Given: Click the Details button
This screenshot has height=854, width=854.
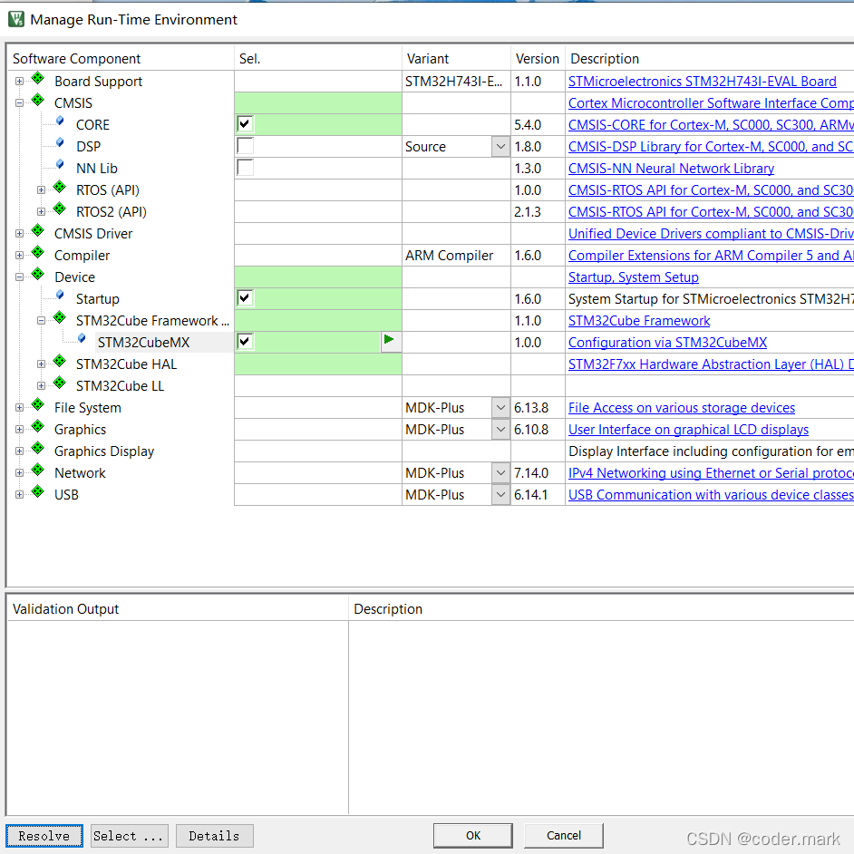Looking at the screenshot, I should [215, 836].
